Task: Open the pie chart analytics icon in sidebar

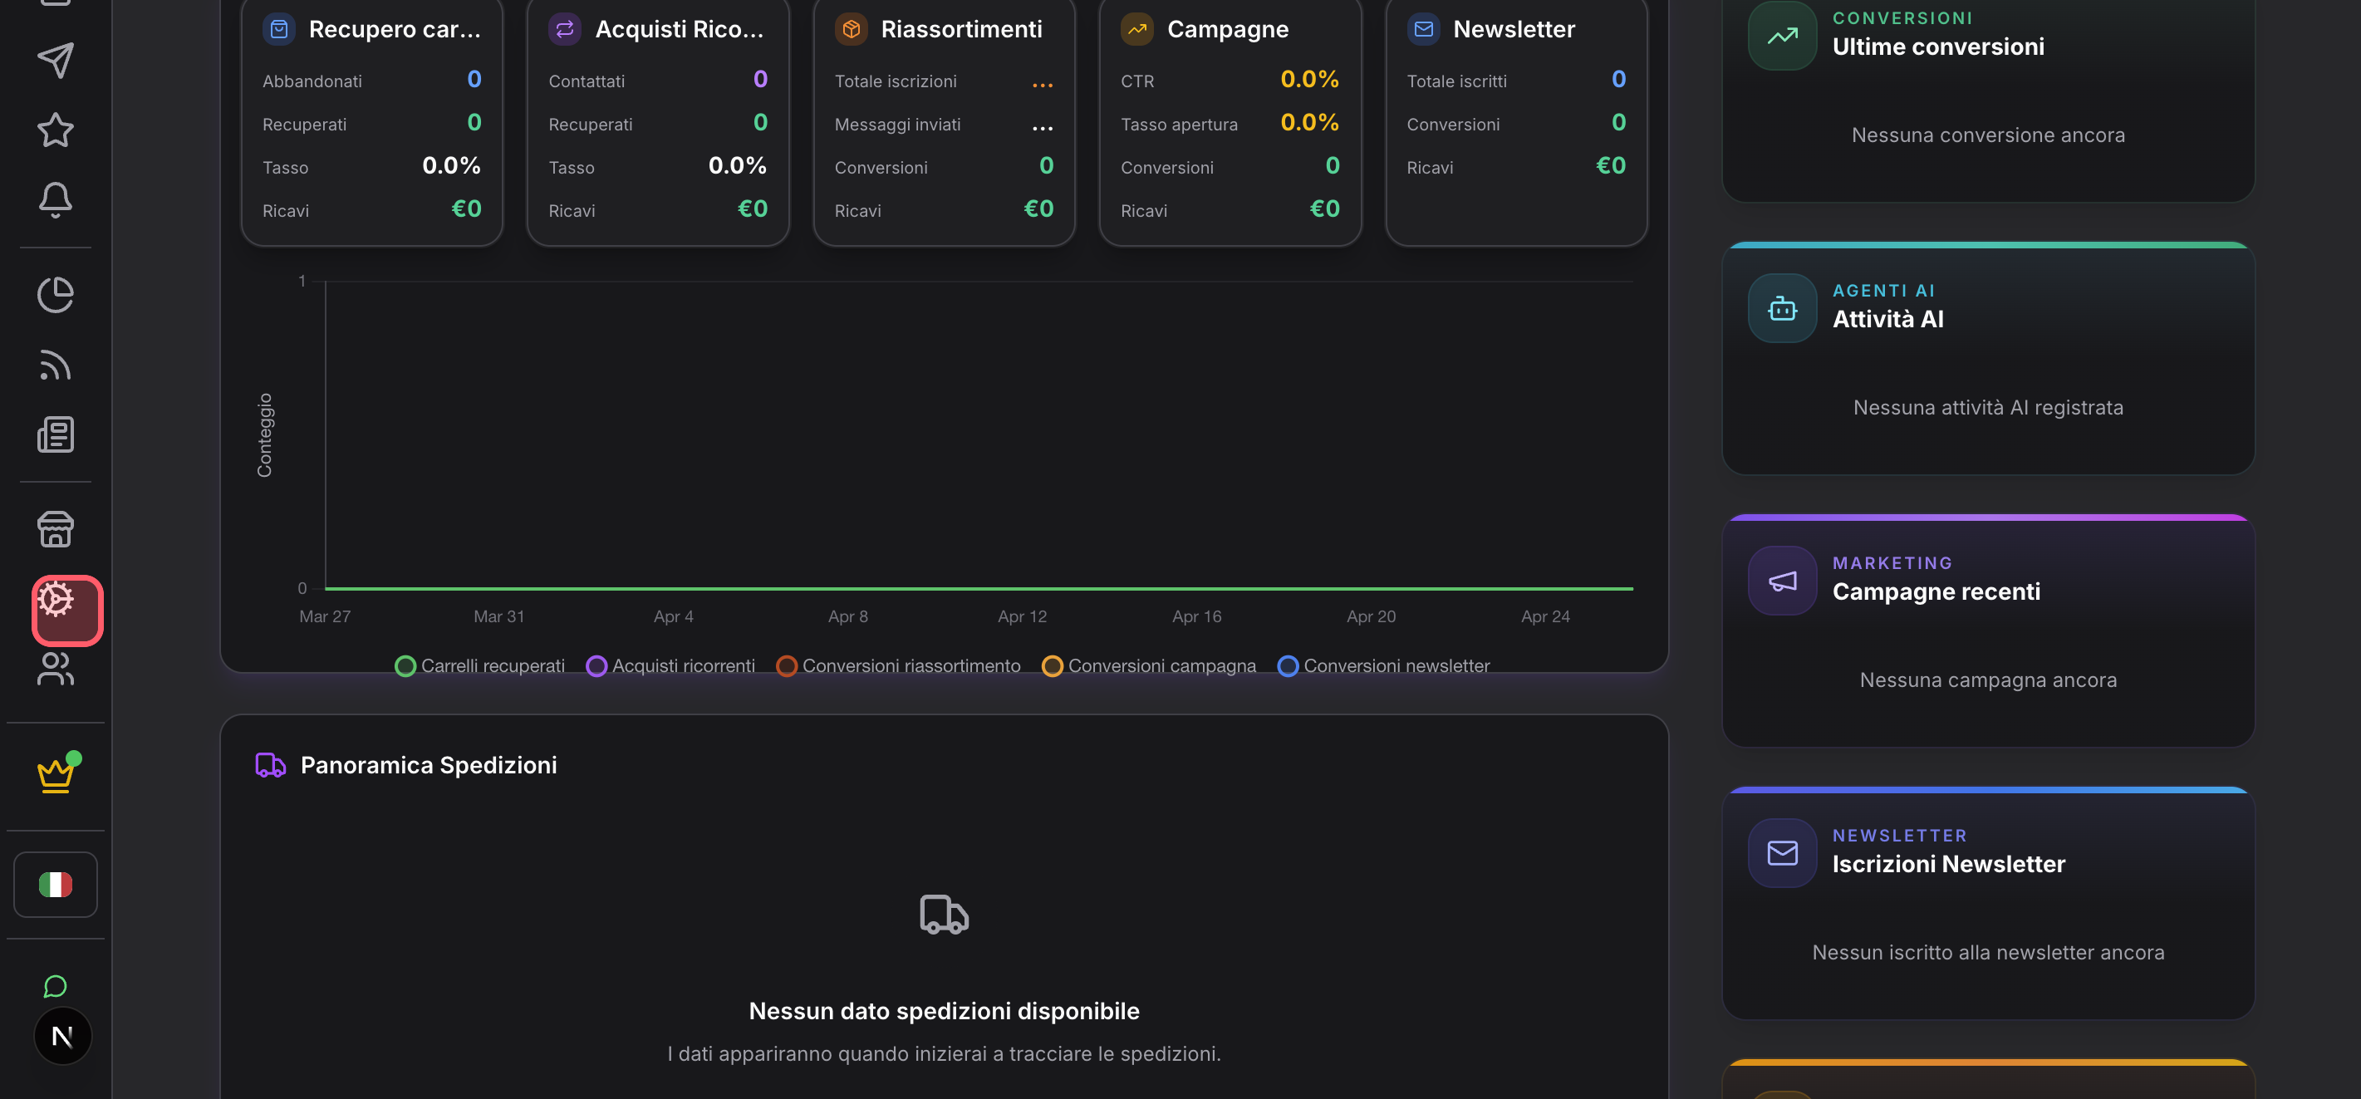Action: tap(55, 294)
